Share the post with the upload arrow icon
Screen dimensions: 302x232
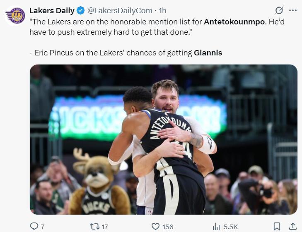pyautogui.click(x=292, y=226)
